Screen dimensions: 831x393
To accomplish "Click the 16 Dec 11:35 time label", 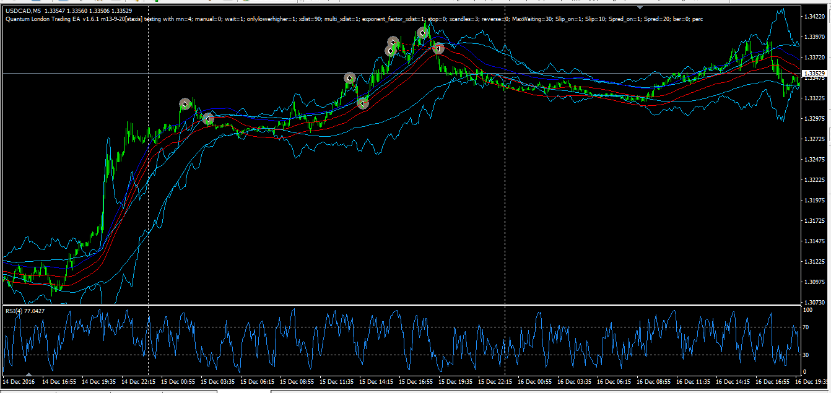I will (x=692, y=382).
